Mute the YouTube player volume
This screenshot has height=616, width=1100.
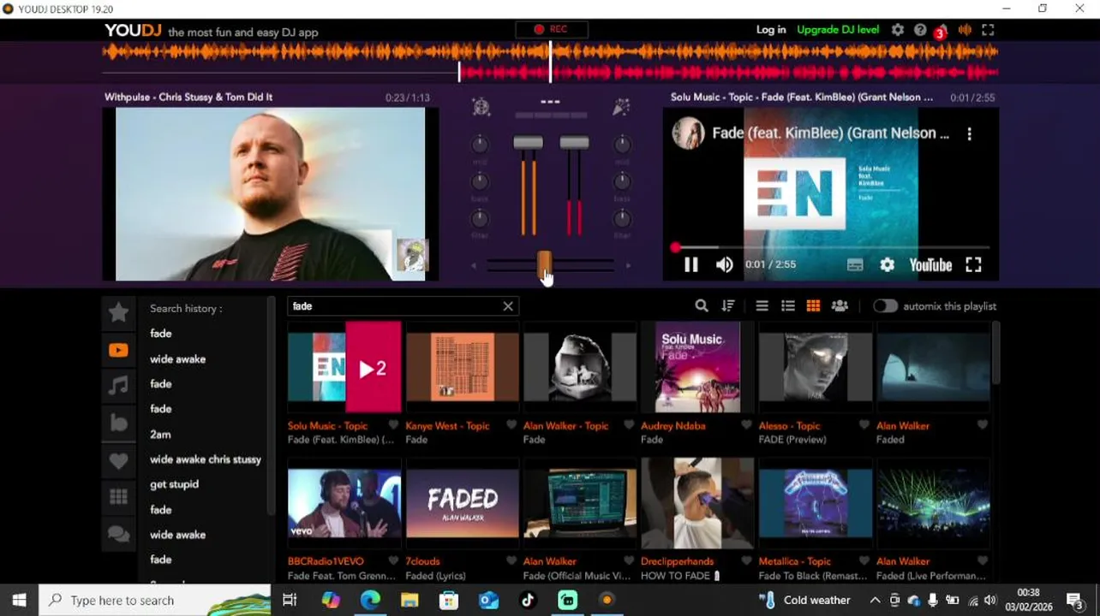[725, 265]
